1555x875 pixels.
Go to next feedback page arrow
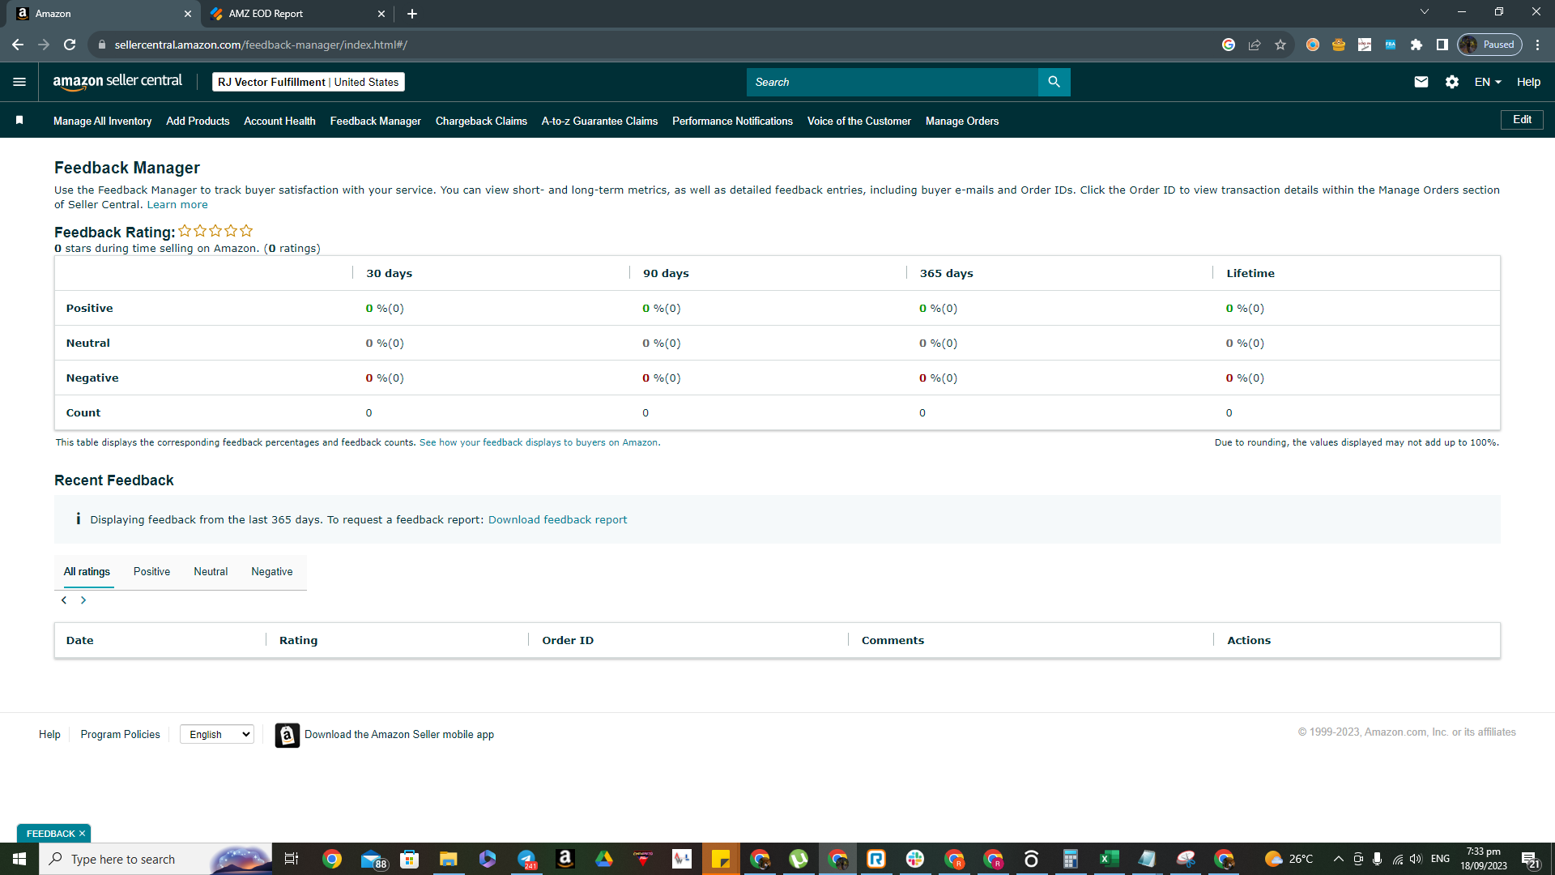[x=83, y=600]
